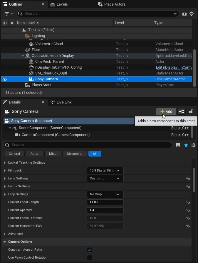Viewport: 198px width, 263px height.
Task: Toggle Sony Camera visibility eye icon
Action: 5,79
